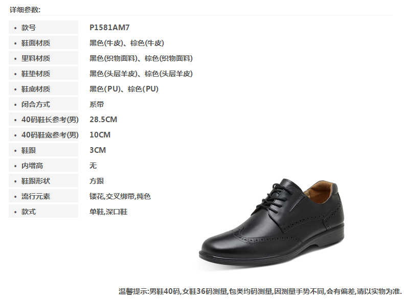Click the 款号 label cell
The width and height of the screenshot is (404, 300).
(x=43, y=27)
